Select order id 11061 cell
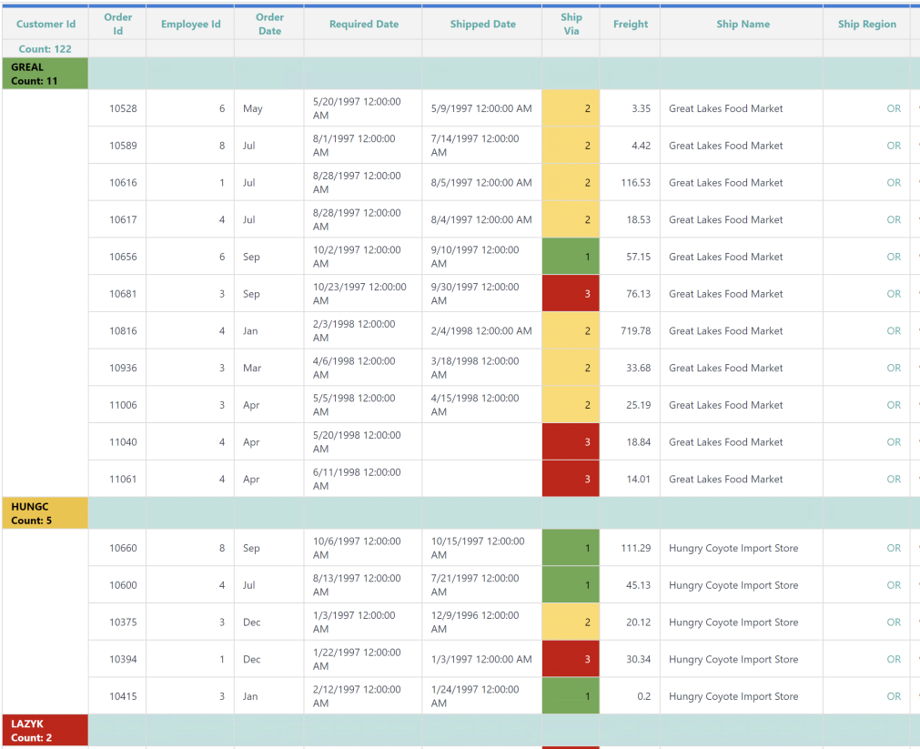Image resolution: width=920 pixels, height=749 pixels. coord(117,479)
